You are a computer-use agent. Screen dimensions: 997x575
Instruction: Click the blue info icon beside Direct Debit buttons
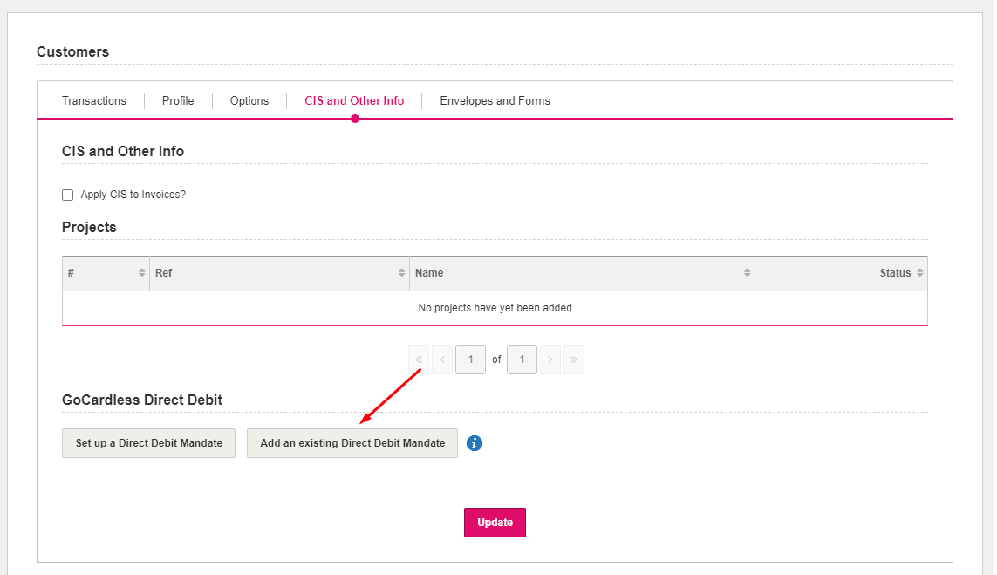click(475, 443)
